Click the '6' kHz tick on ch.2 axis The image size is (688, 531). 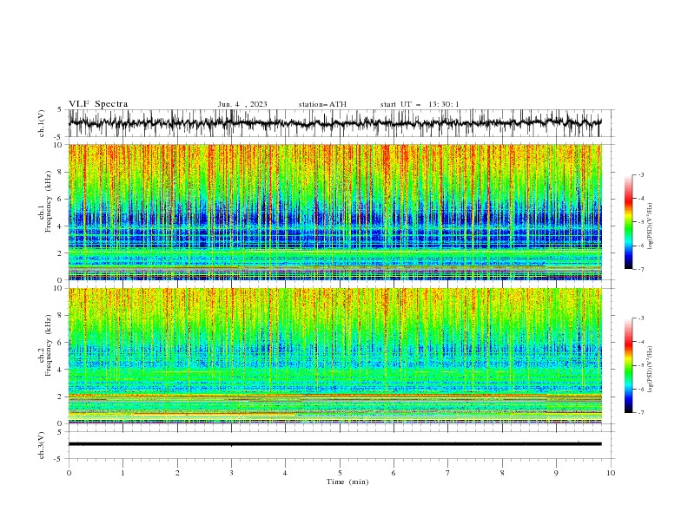click(62, 343)
